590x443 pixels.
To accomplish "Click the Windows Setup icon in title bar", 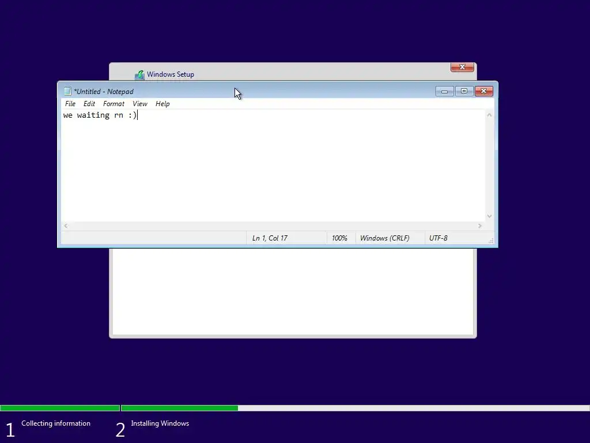I will click(139, 74).
